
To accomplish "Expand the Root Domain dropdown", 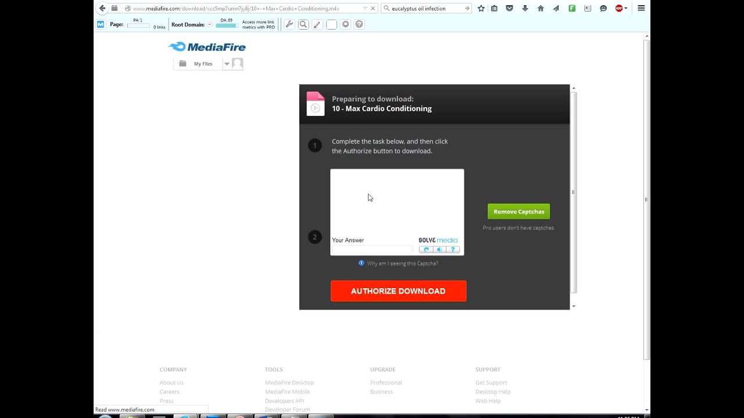I will (x=209, y=24).
